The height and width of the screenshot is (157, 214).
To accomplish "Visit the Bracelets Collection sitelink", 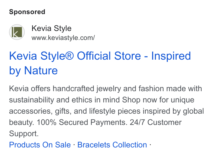I will [x=112, y=145].
